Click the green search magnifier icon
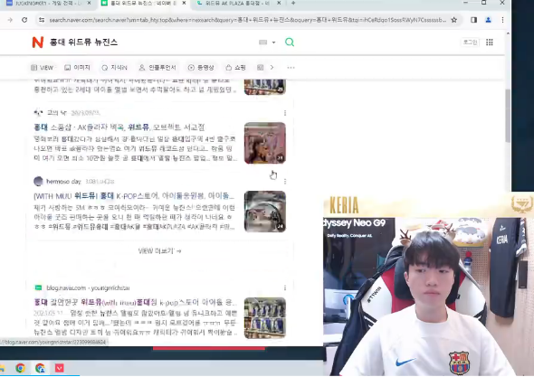This screenshot has height=377, width=534. click(290, 42)
